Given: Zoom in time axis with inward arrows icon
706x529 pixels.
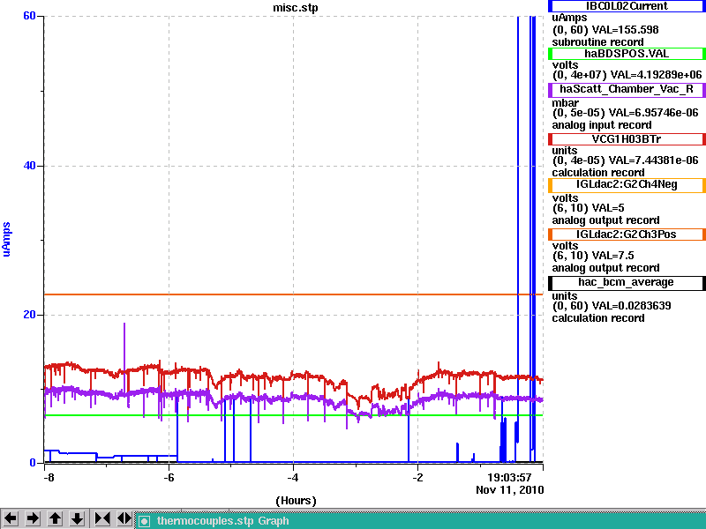Looking at the screenshot, I should pos(102,518).
